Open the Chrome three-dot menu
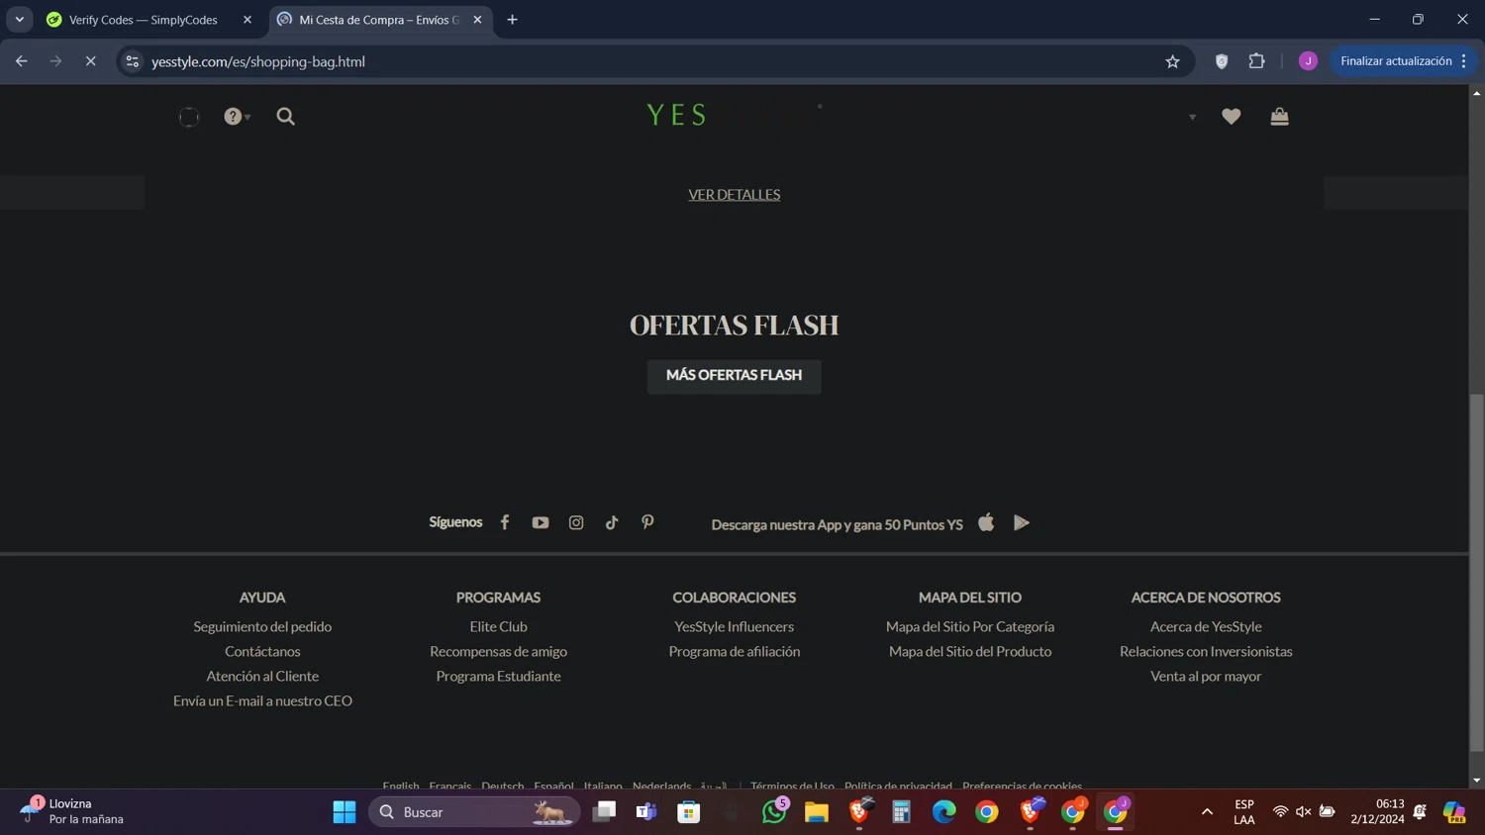Screen dimensions: 1485x835 (x=1463, y=61)
